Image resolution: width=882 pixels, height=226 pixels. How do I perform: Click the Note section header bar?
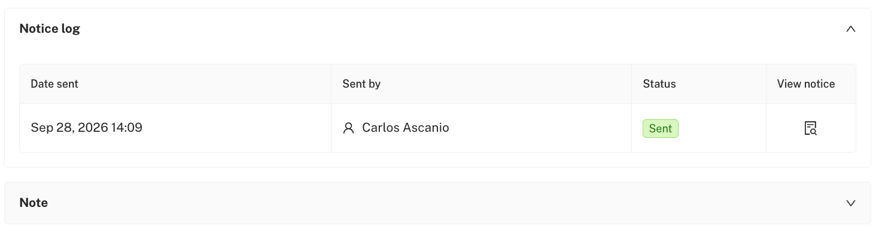click(437, 203)
